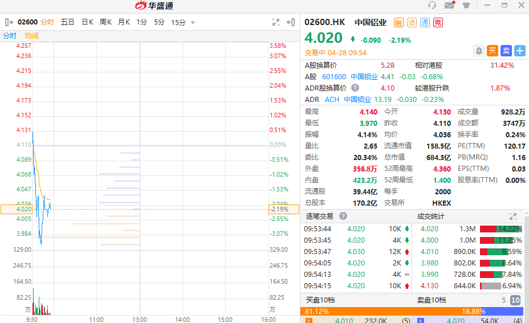Image resolution: width=529 pixels, height=323 pixels.
Task: Open ADR ticker ACH link
Action: coord(332,100)
